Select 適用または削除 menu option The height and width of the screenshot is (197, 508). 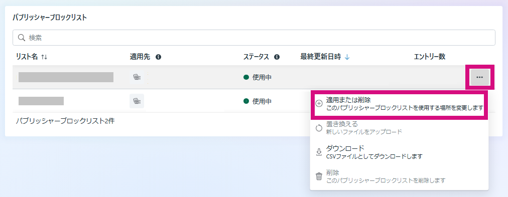[399, 104]
